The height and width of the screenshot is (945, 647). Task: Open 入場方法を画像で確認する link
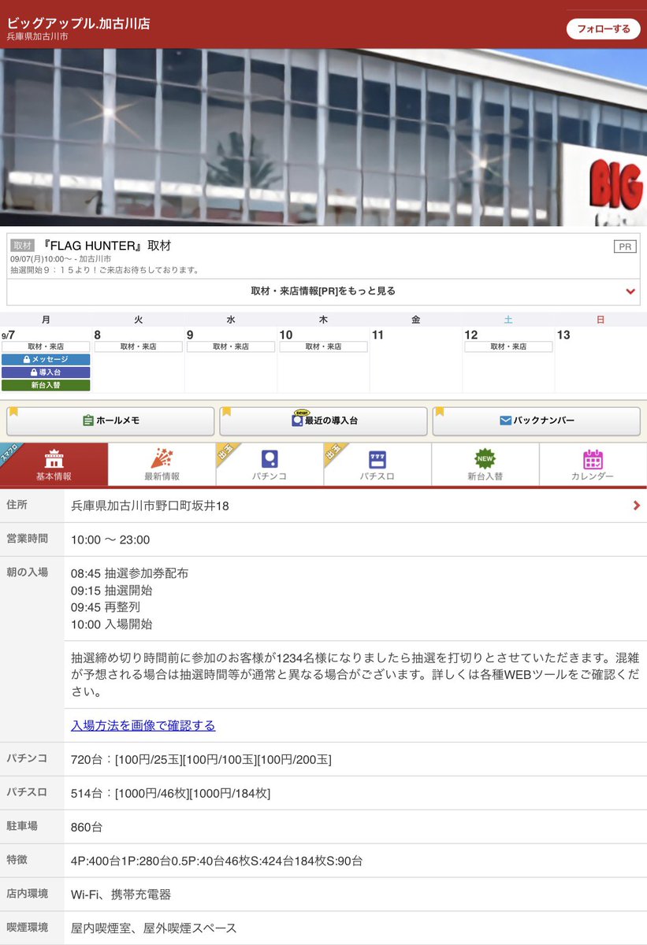click(143, 725)
